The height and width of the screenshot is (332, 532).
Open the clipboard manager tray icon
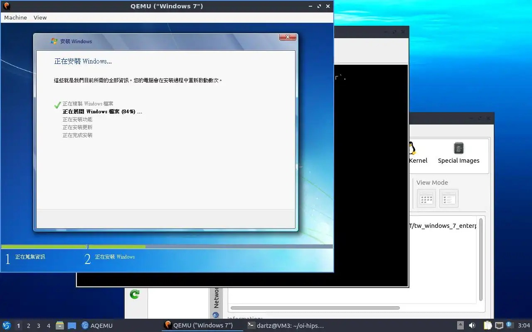click(x=488, y=325)
